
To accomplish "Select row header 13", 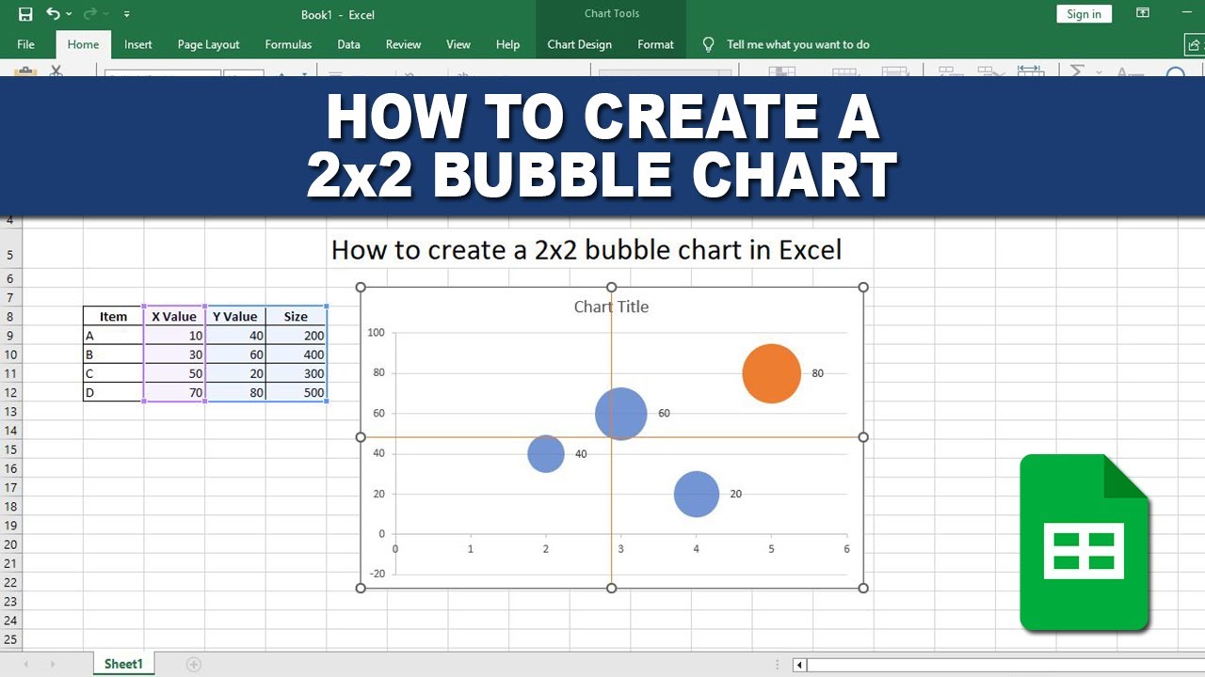I will [x=10, y=411].
